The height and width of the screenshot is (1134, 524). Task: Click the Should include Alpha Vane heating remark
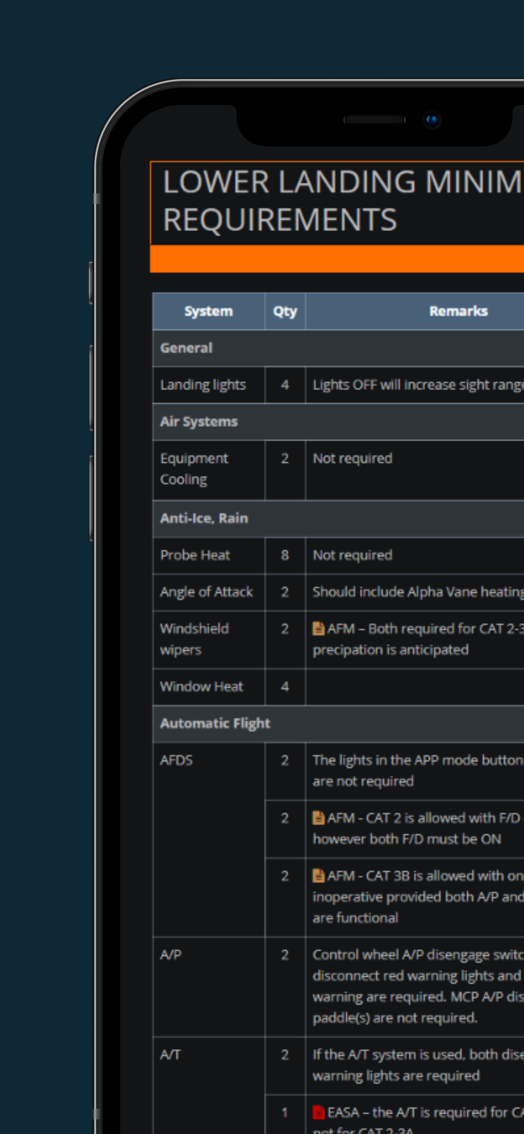tap(418, 592)
